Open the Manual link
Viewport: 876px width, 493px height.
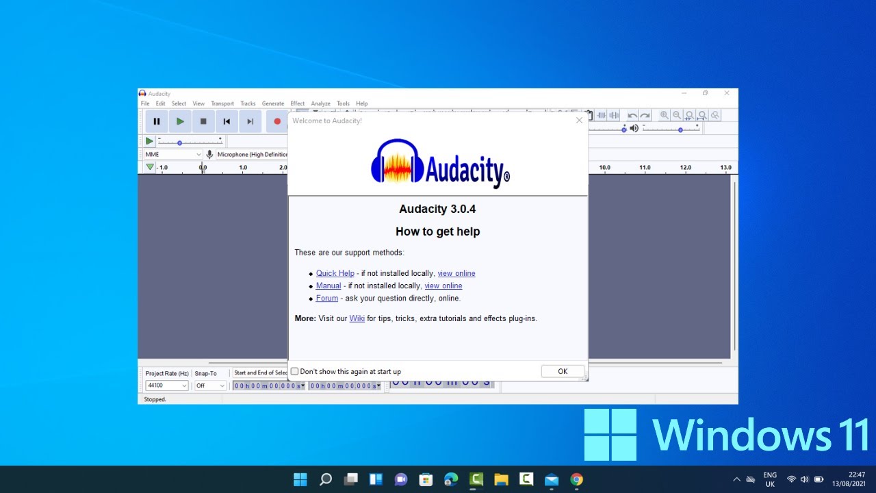[x=328, y=286]
